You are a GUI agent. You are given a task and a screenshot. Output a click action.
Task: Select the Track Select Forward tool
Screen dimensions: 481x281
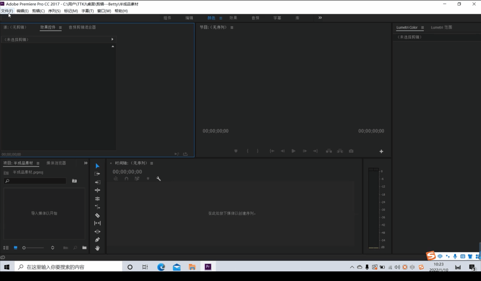click(97, 174)
